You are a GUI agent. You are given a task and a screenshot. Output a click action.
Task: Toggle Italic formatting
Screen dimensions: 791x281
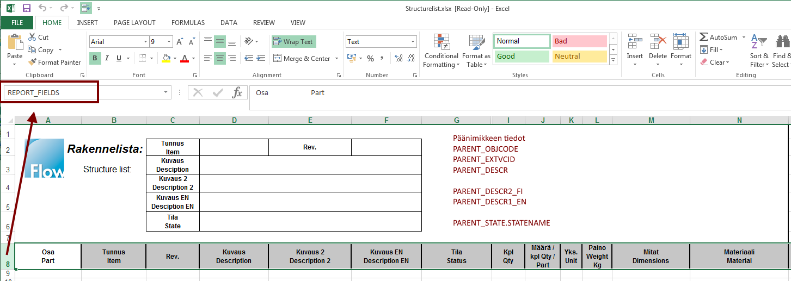(x=107, y=59)
